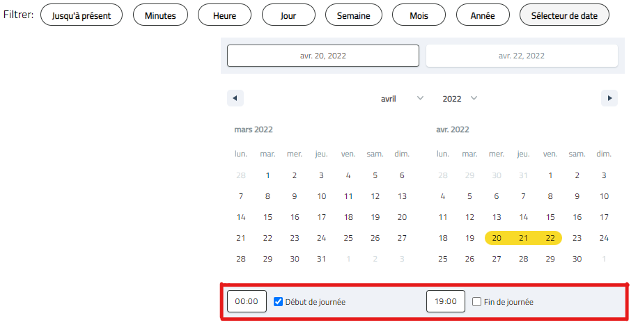Image resolution: width=638 pixels, height=327 pixels.
Task: Pick the Année filter
Action: pyautogui.click(x=483, y=15)
